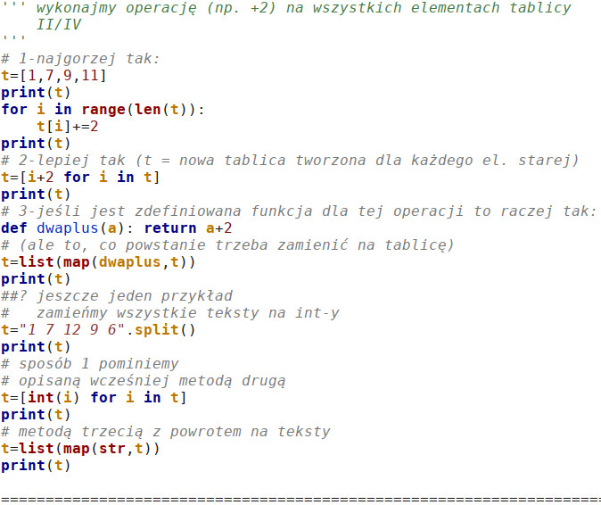The image size is (601, 505).
Task: Click the list comprehension 't=[i+2 for i in t]'
Action: [80, 177]
